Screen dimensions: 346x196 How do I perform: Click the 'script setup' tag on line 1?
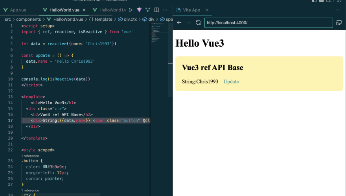[38, 26]
